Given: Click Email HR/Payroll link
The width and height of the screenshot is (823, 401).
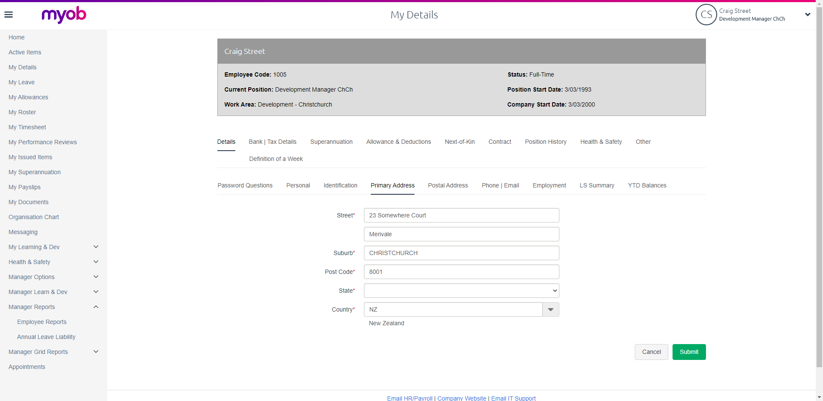Looking at the screenshot, I should [410, 398].
